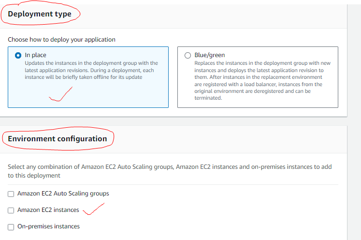
Task: Check the On-premises instances checkbox
Action: point(11,227)
